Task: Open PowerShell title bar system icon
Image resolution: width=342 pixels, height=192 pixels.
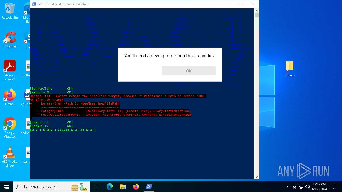Action: pyautogui.click(x=34, y=4)
